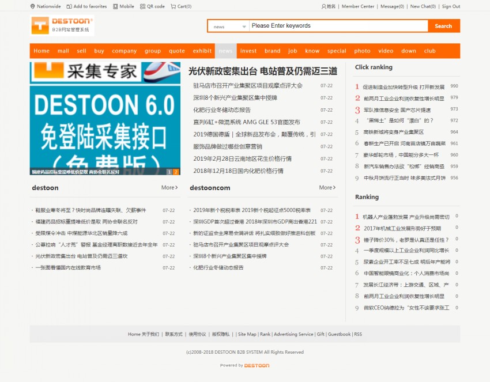
Task: Open article 直列6缸+微混系统 AMG GLE 53
Action: point(247,122)
